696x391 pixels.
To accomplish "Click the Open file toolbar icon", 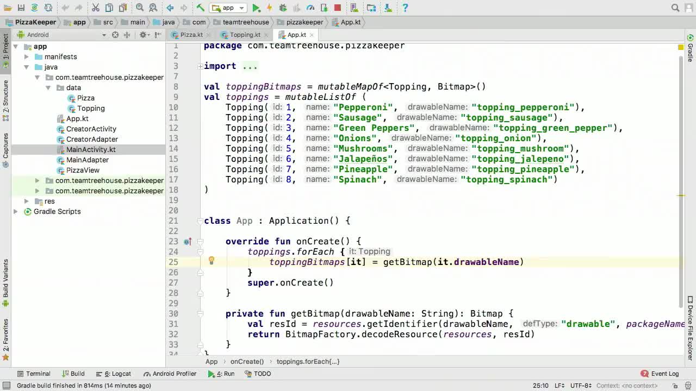I will pyautogui.click(x=7, y=8).
